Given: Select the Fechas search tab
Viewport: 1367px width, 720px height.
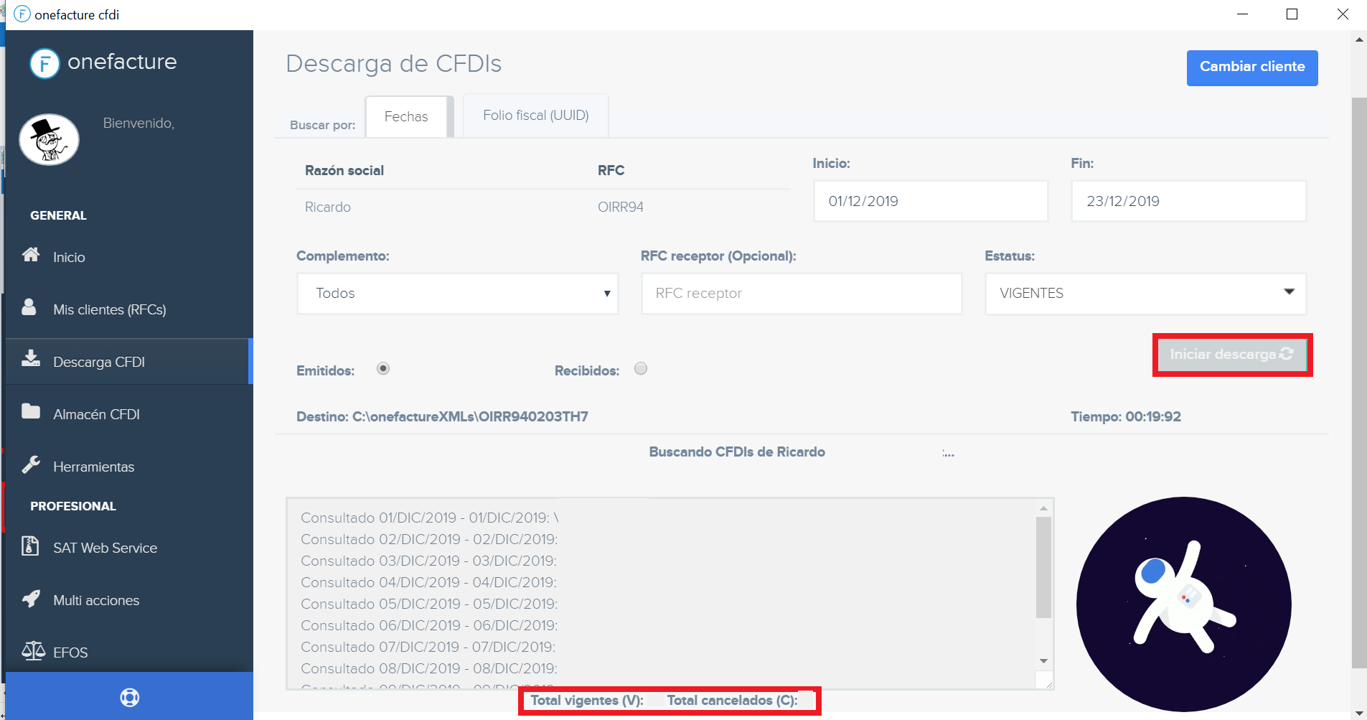Looking at the screenshot, I should (407, 116).
